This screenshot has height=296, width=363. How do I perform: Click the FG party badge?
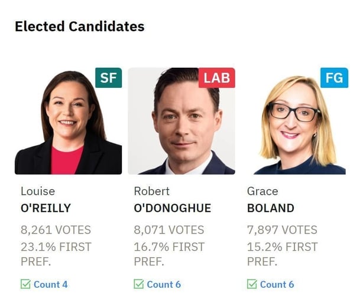[334, 78]
